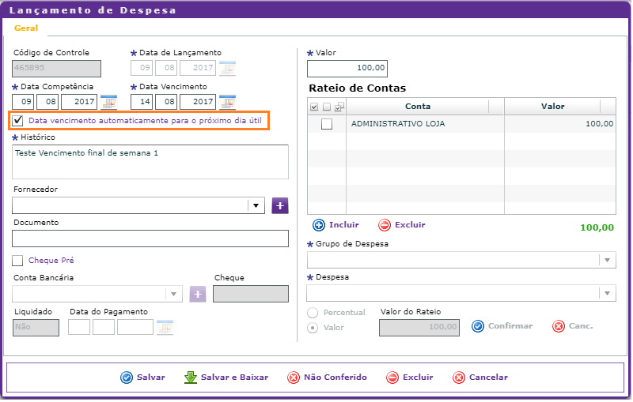Click purple plus button beside Fornecedor
Image resolution: width=633 pixels, height=402 pixels.
pyautogui.click(x=280, y=205)
